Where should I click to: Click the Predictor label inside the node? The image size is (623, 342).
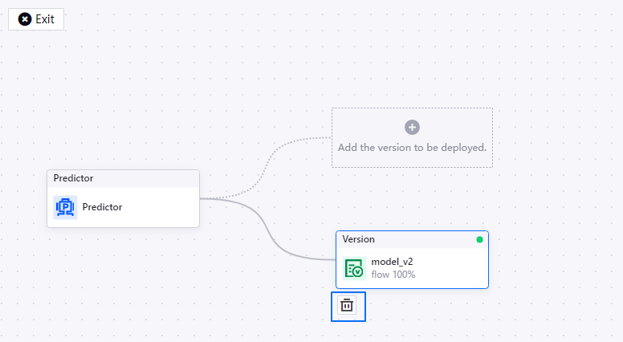point(102,207)
